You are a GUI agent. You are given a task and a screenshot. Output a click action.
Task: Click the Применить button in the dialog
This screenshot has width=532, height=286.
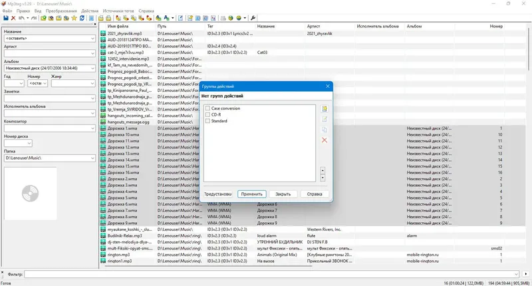(252, 194)
